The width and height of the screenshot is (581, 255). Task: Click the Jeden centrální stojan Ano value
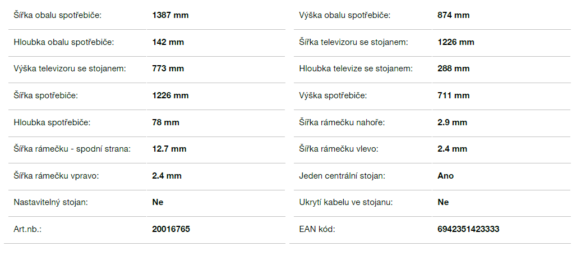445,176
